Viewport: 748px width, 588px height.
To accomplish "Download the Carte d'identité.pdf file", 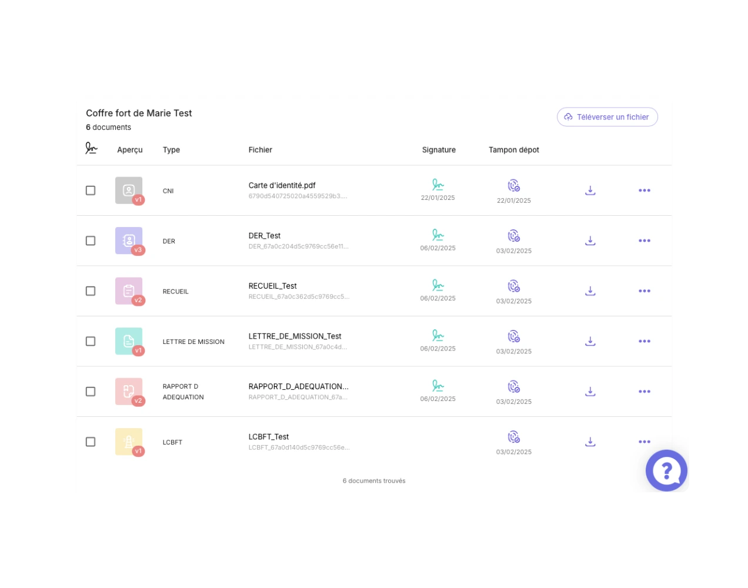I will [590, 191].
